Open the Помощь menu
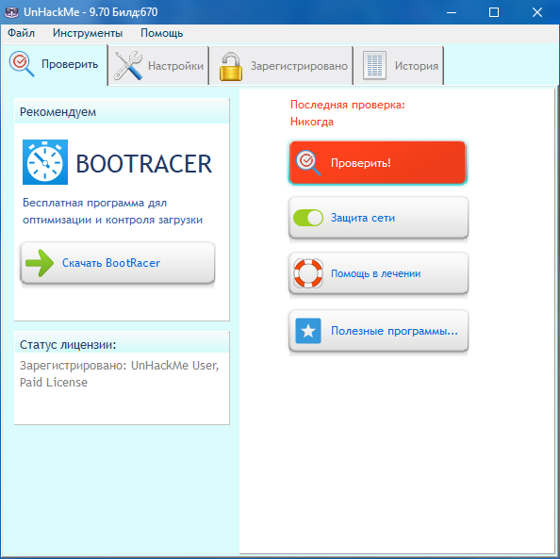 click(161, 33)
